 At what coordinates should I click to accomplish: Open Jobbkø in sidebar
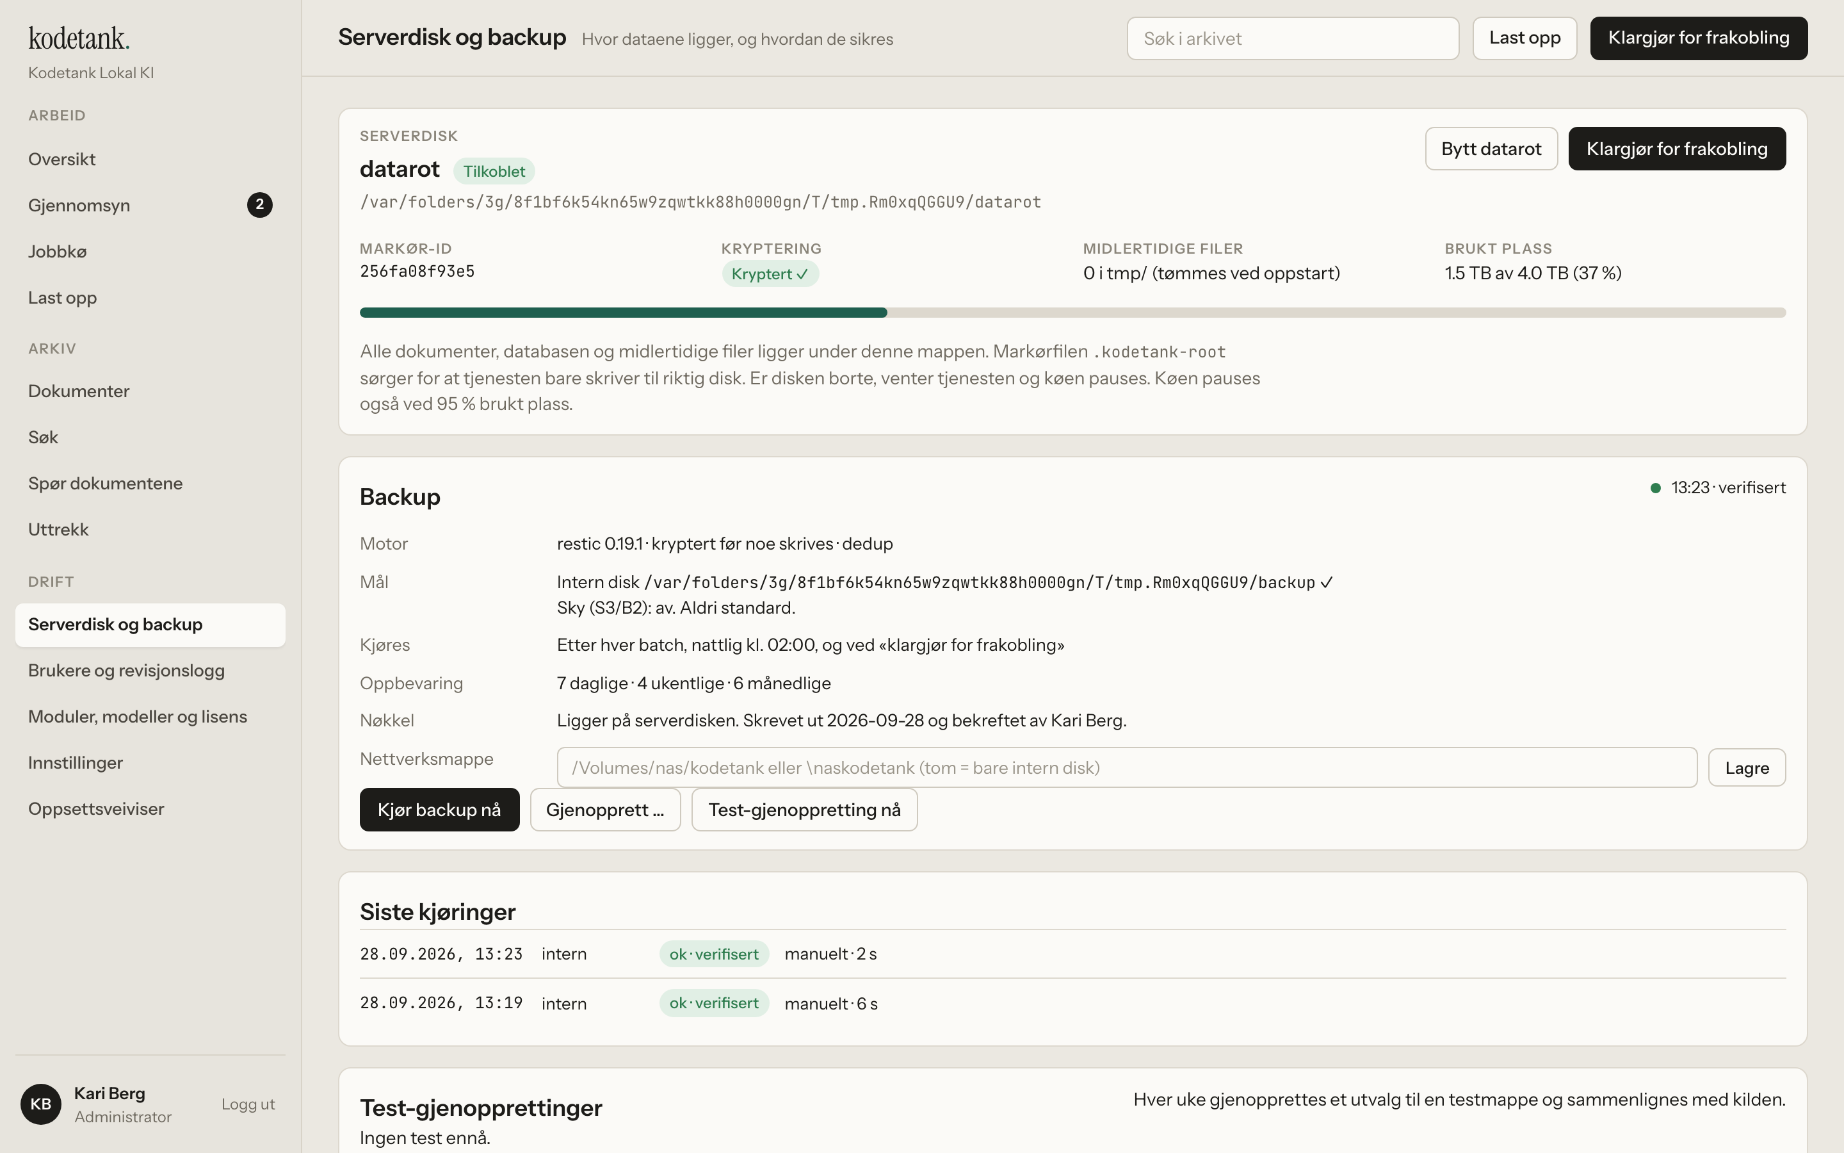point(150,252)
